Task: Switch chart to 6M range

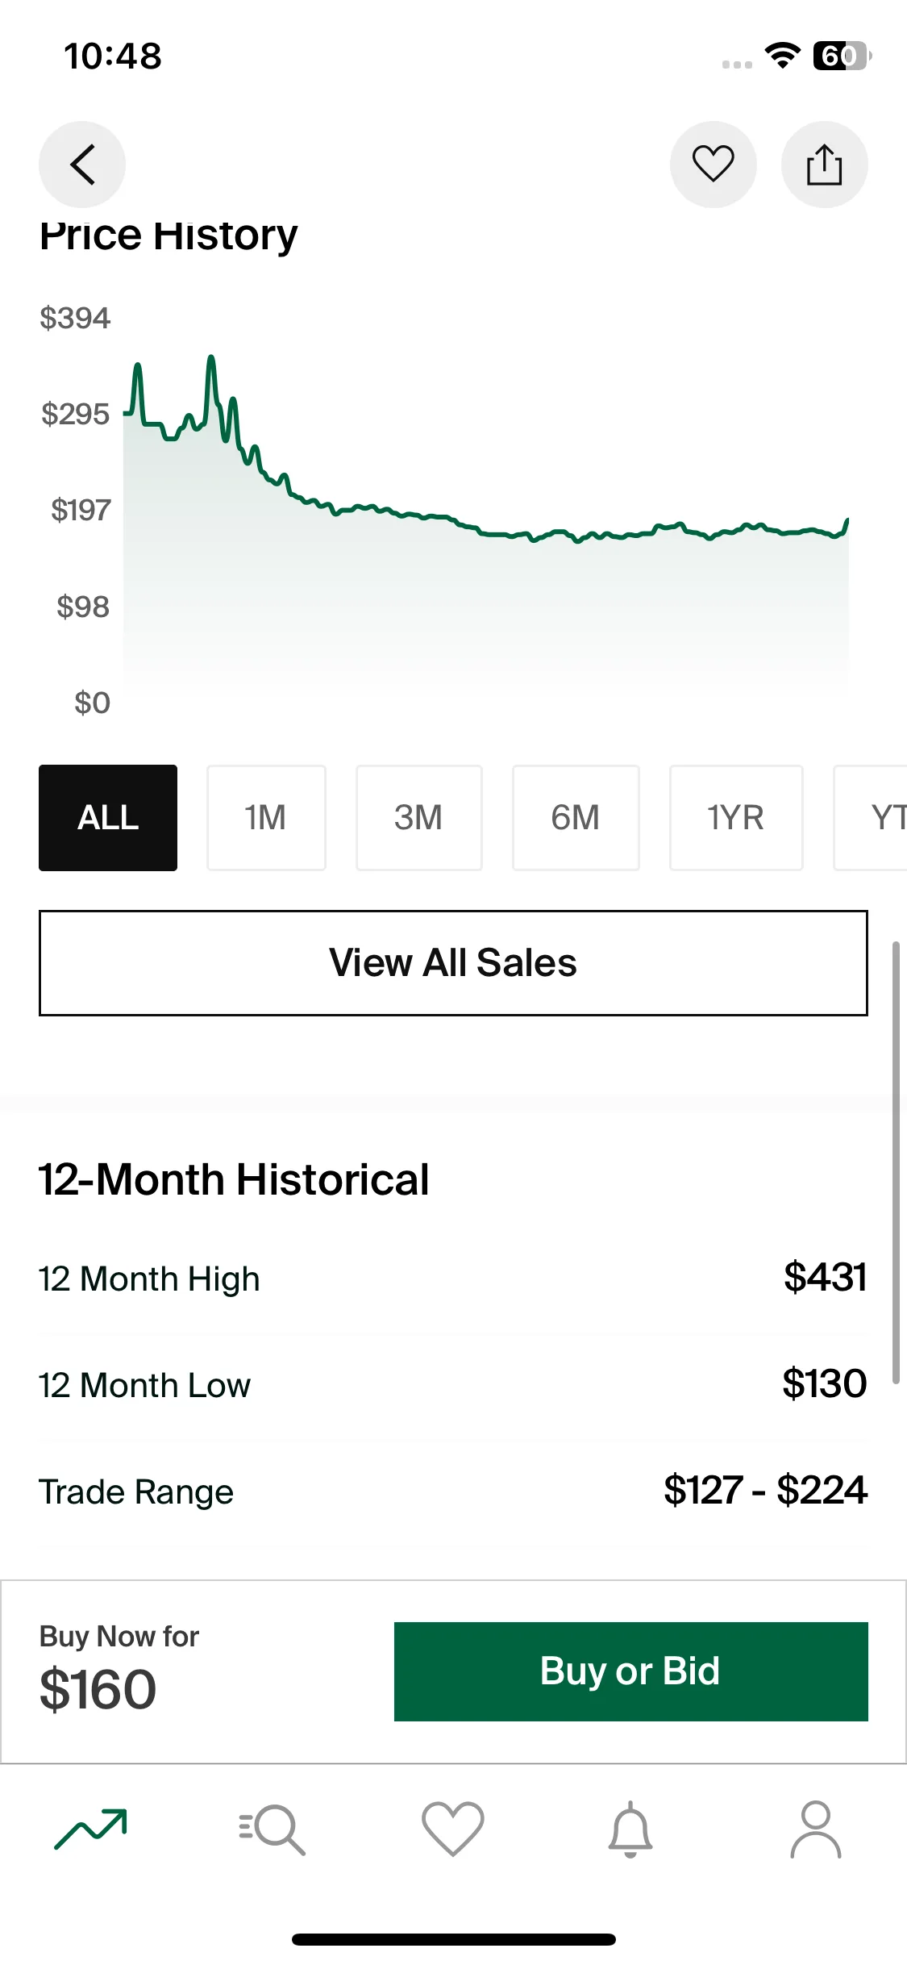Action: click(576, 818)
